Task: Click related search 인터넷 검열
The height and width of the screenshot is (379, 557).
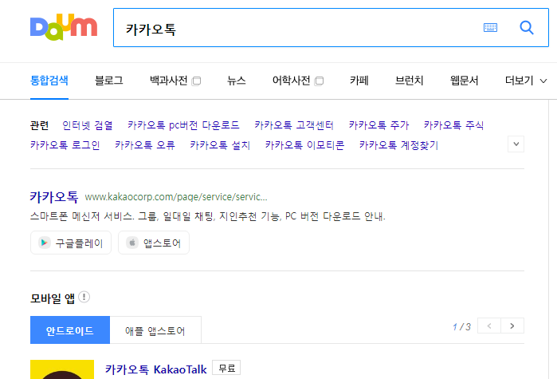Action: pyautogui.click(x=88, y=125)
